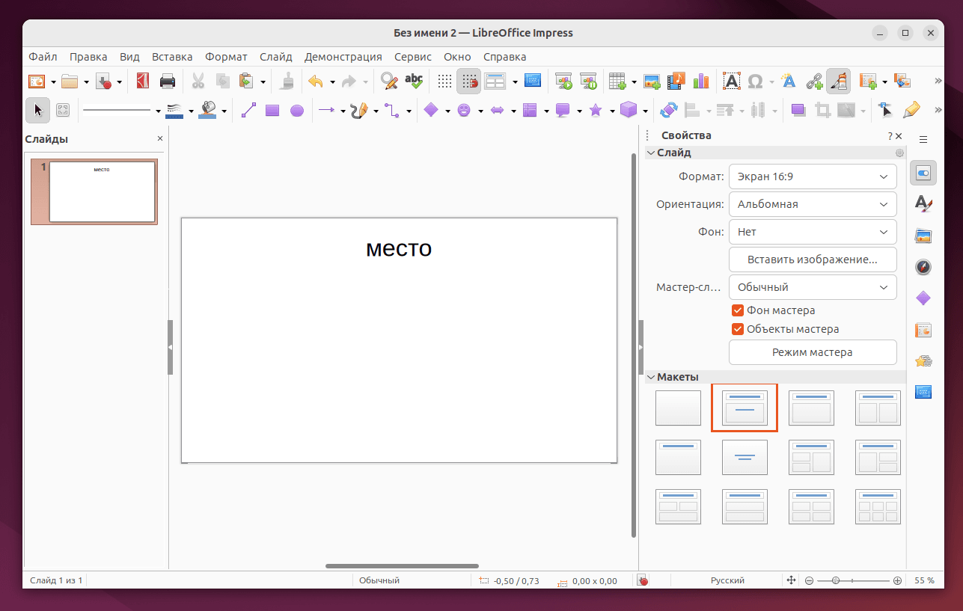Open the Формат dropdown showing Экран 16:9
This screenshot has height=611, width=963.
tap(813, 176)
